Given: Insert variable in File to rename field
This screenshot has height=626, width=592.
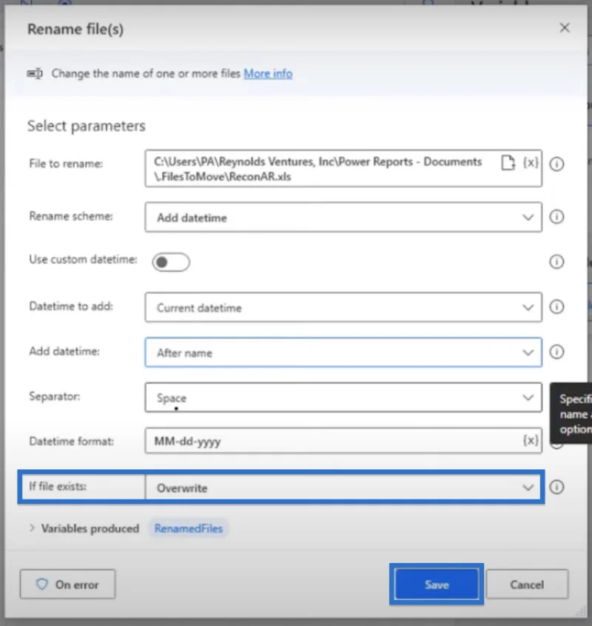Looking at the screenshot, I should [x=531, y=163].
